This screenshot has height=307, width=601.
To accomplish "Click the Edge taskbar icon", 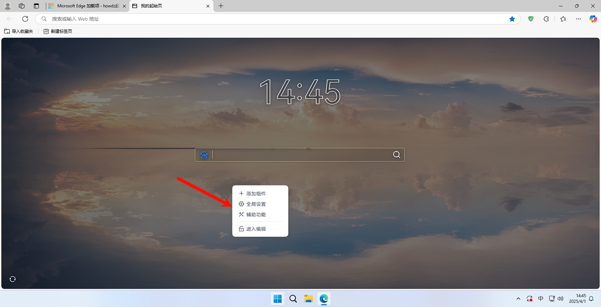I will tap(324, 299).
